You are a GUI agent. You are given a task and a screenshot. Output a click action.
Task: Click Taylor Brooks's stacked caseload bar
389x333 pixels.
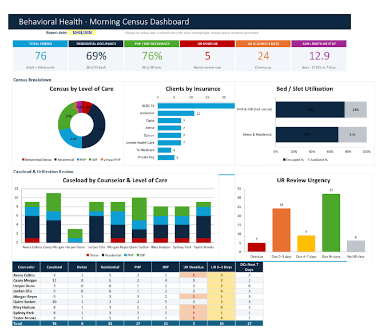pyautogui.click(x=204, y=222)
